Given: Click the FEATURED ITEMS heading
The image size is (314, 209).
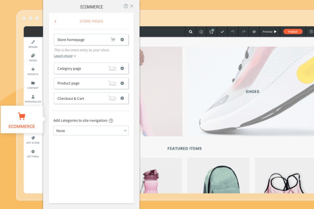Looking at the screenshot, I should click(184, 148).
